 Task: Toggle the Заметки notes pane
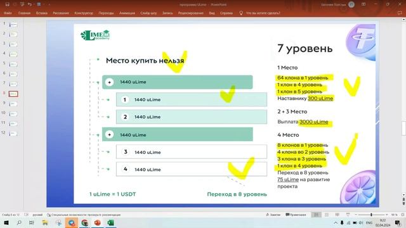coord(273,215)
